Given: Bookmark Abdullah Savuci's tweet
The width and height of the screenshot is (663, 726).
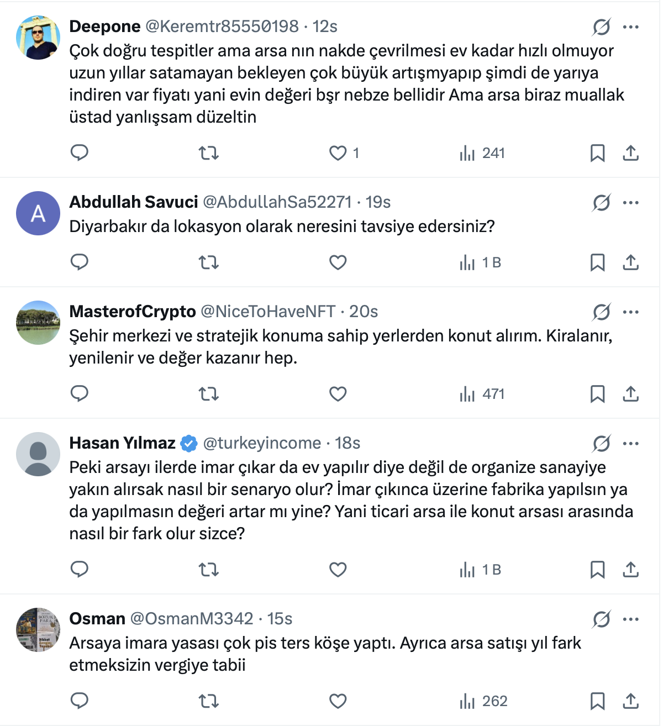Looking at the screenshot, I should tap(597, 262).
